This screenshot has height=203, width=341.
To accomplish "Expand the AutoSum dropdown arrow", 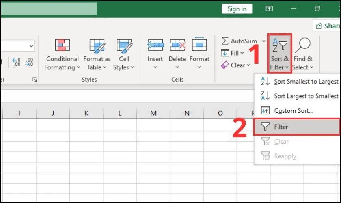I will [264, 41].
